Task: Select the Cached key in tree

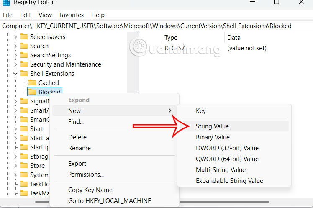Action: click(49, 82)
